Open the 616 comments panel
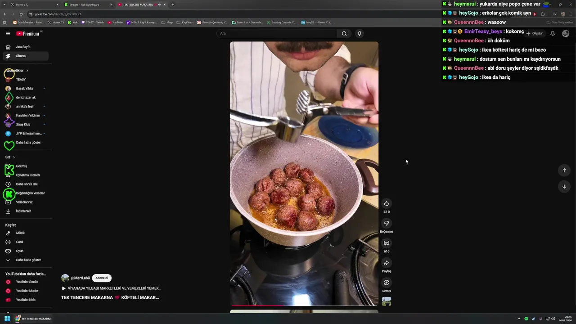Image resolution: width=576 pixels, height=324 pixels. point(386,243)
